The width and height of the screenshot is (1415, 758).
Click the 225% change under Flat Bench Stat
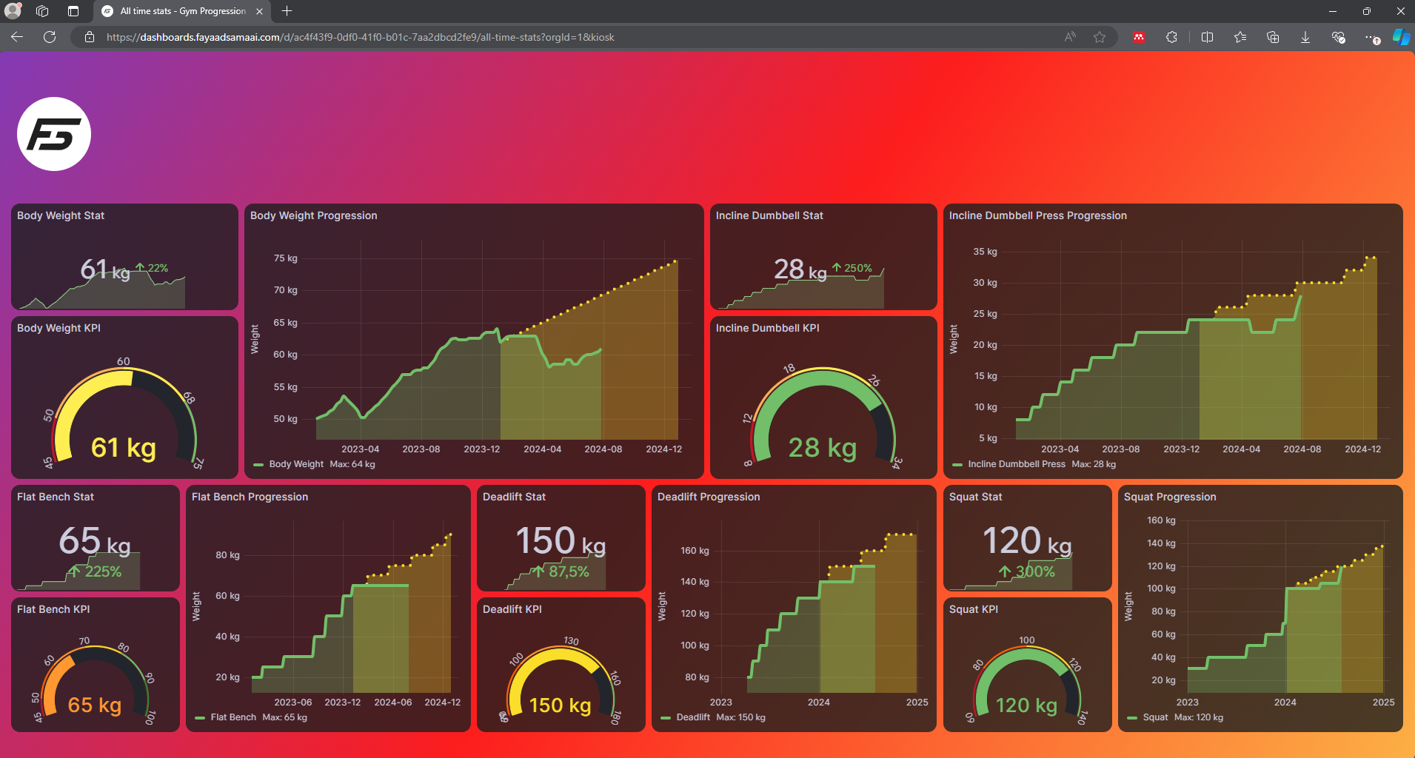click(x=94, y=571)
